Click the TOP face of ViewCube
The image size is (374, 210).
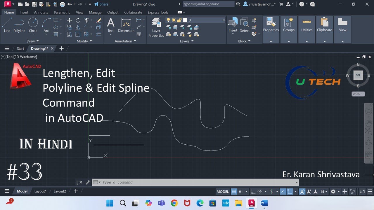358,75
